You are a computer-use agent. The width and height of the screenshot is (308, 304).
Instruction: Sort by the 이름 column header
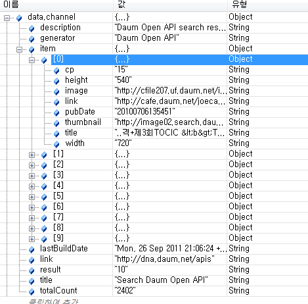tap(56, 5)
